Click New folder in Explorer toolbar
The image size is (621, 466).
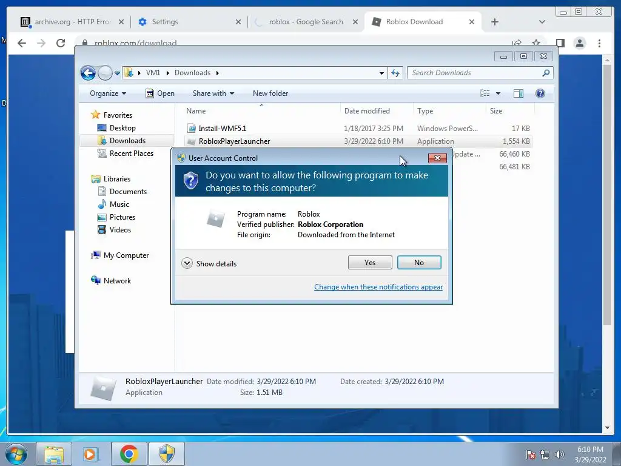270,93
